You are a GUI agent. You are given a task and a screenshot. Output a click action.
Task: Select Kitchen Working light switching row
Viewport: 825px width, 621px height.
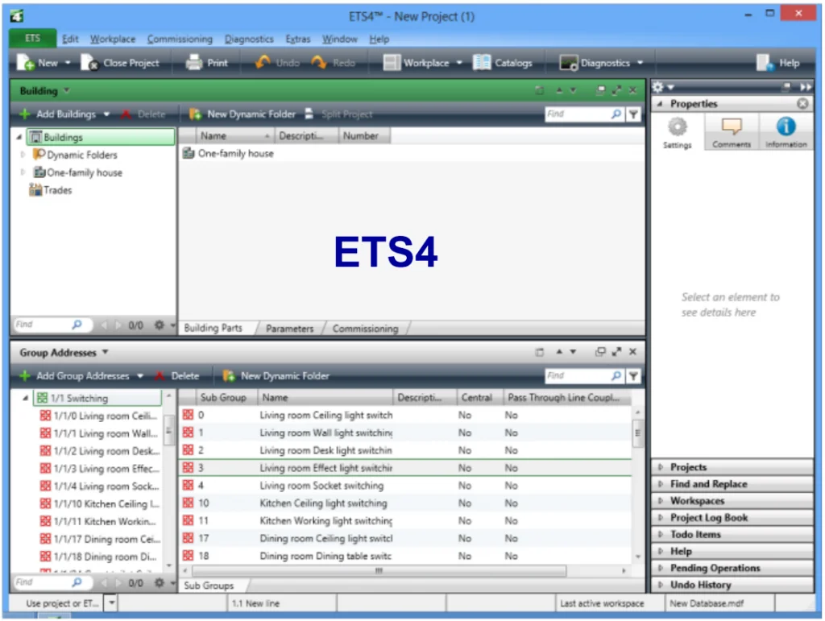[x=406, y=520]
